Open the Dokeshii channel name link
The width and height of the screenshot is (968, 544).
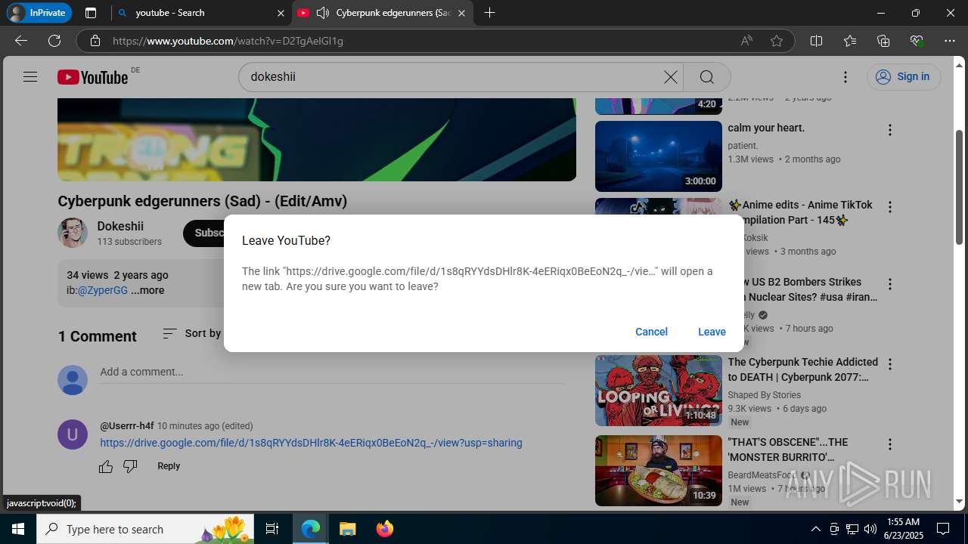point(120,226)
